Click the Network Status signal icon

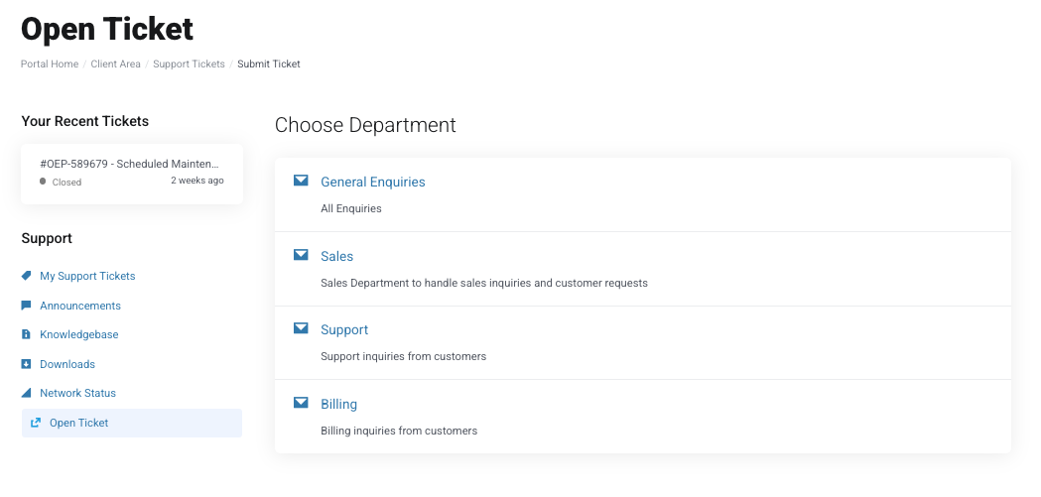(x=26, y=393)
